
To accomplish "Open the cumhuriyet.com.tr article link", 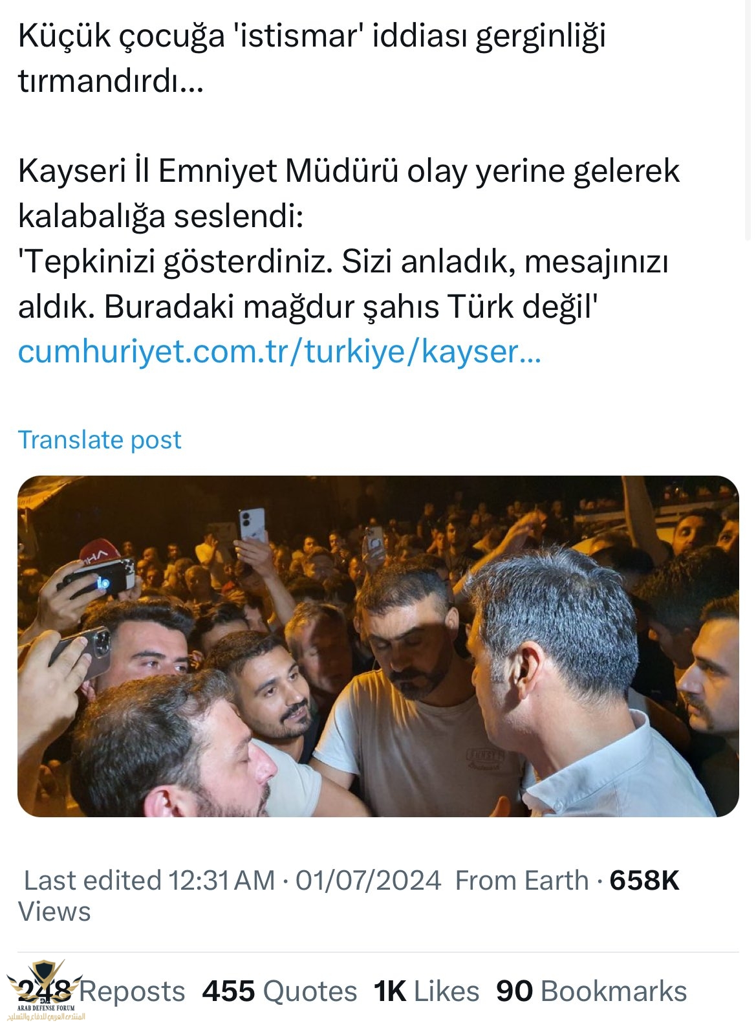I will 279,351.
